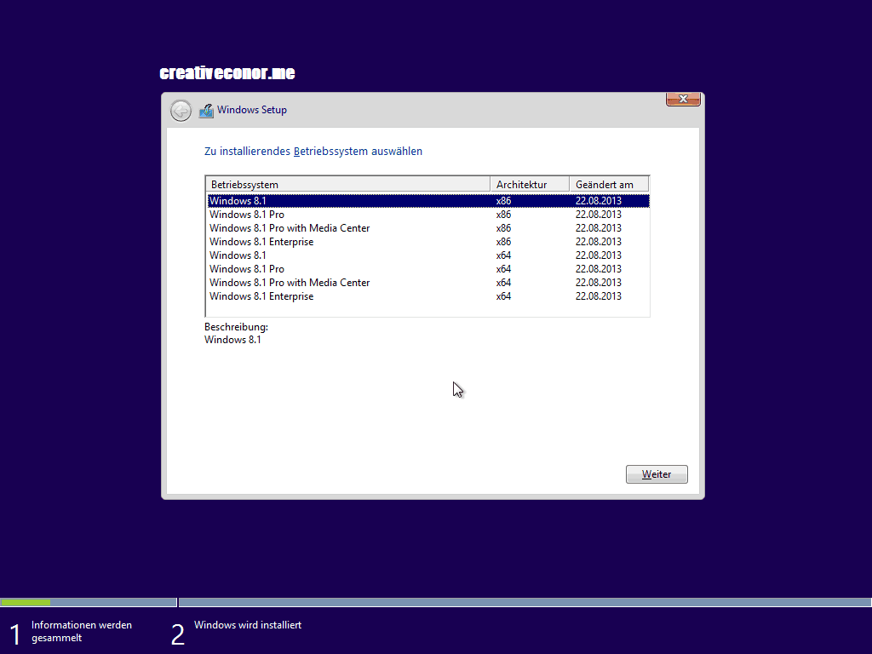The height and width of the screenshot is (654, 872).
Task: Select Windows 8.1 Enterprise x86 entry
Action: pyautogui.click(x=428, y=242)
